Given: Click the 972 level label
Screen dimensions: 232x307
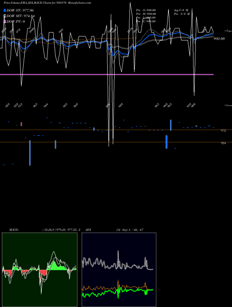Looking at the screenshot, I should pyautogui.click(x=223, y=131).
